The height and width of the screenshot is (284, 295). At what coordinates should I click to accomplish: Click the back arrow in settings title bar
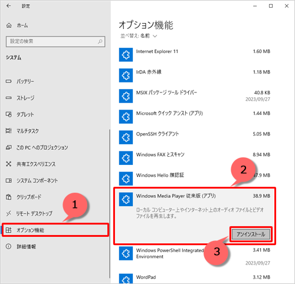[x=8, y=6]
